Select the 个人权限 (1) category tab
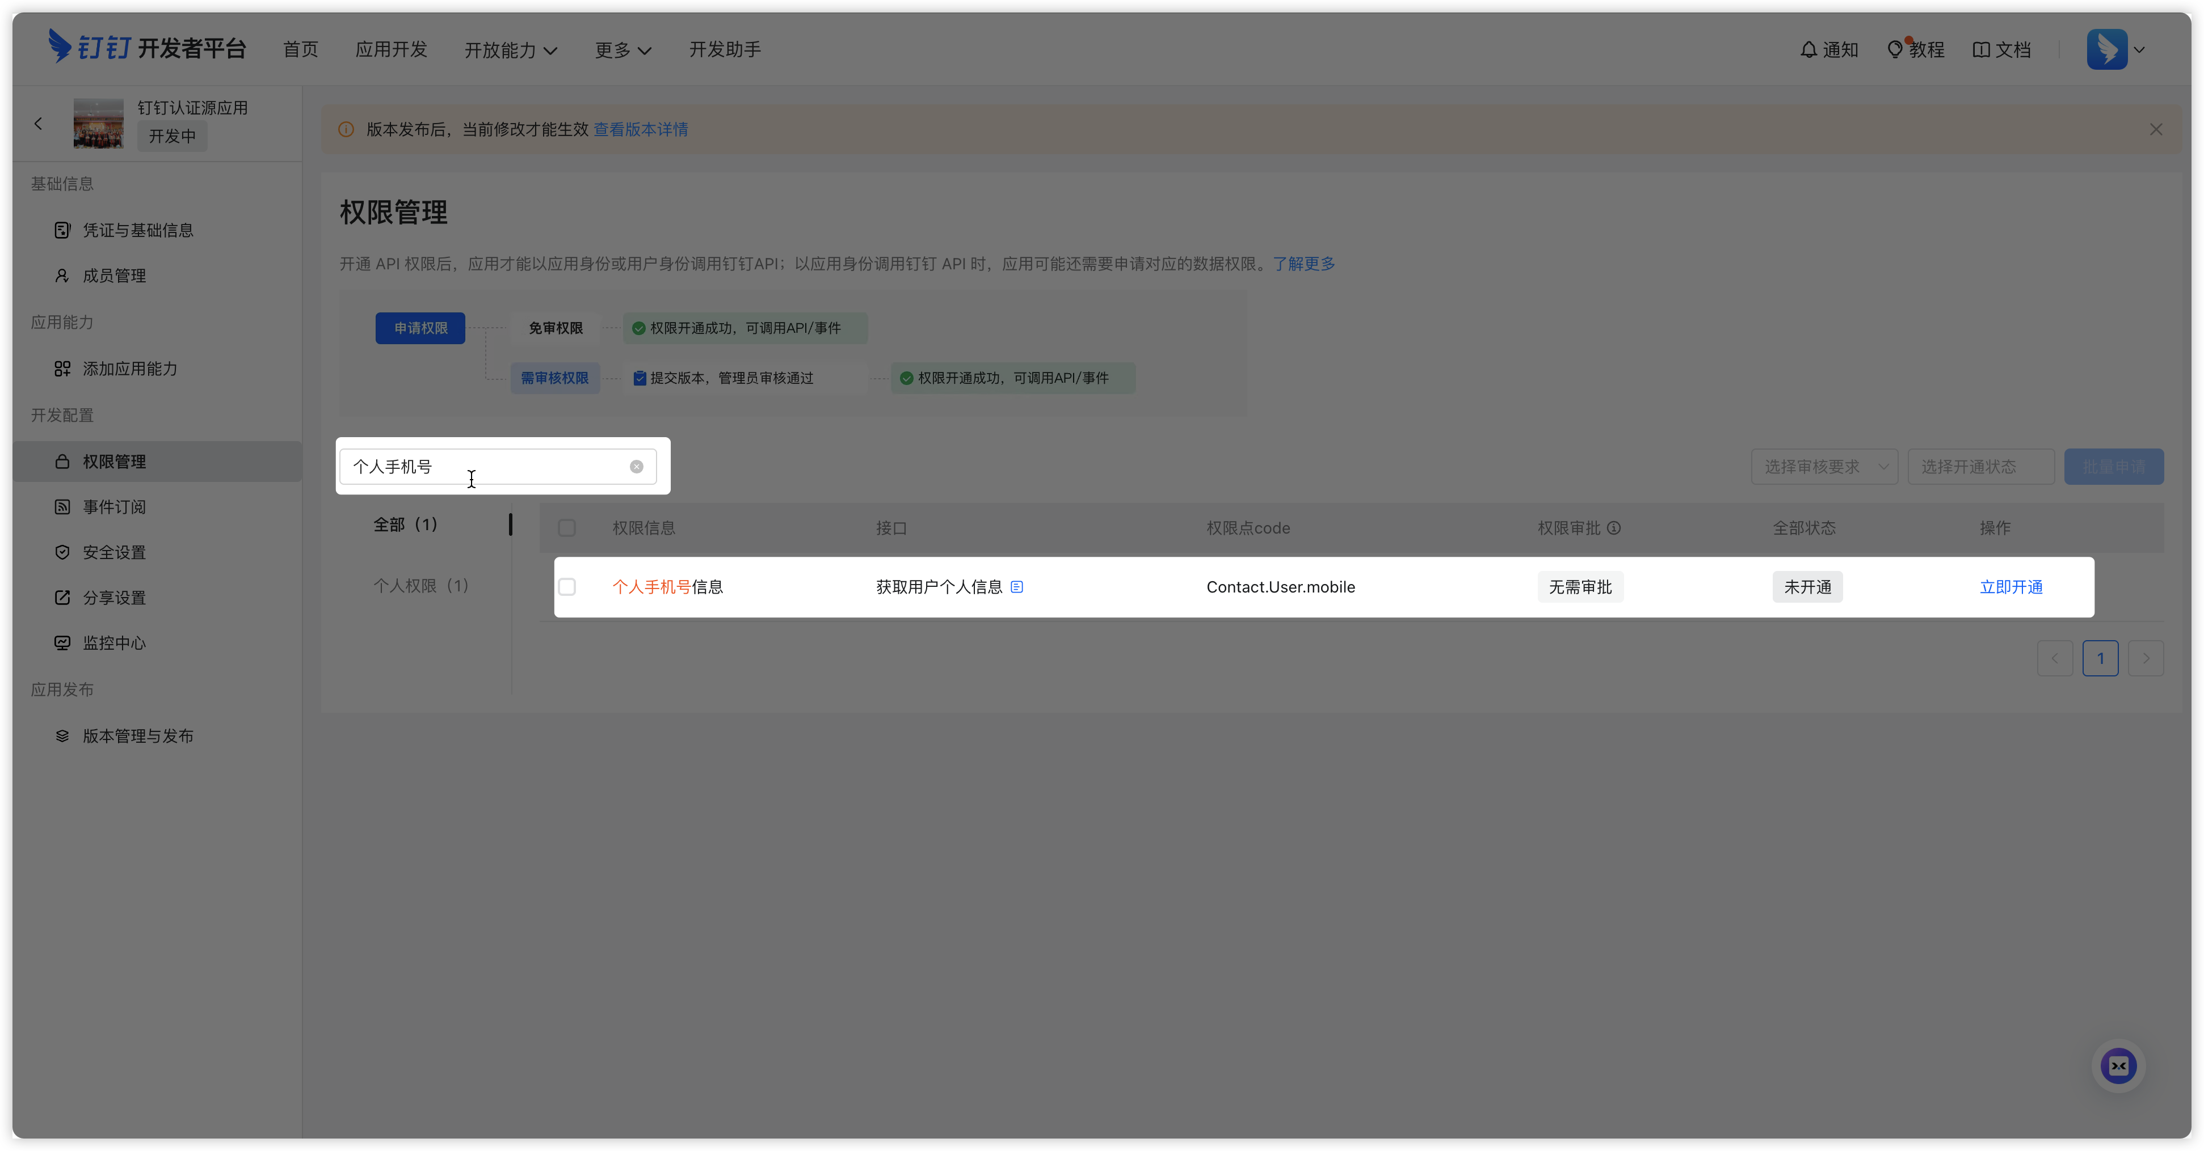 point(421,586)
